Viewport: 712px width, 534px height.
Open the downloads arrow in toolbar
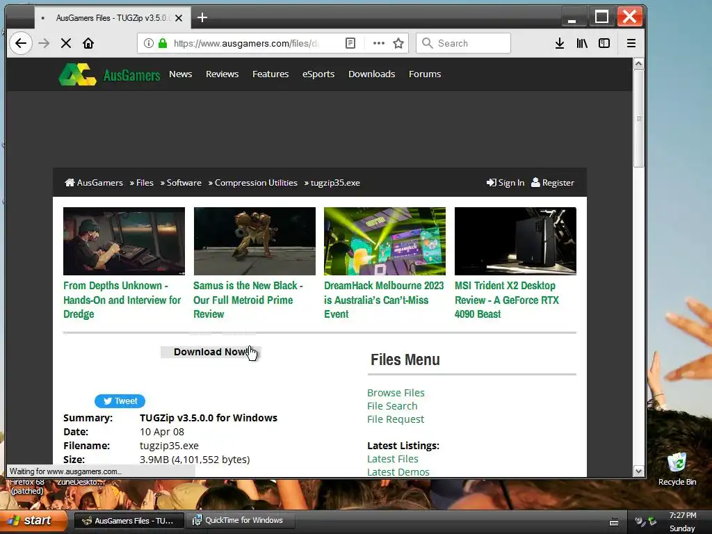click(x=560, y=43)
